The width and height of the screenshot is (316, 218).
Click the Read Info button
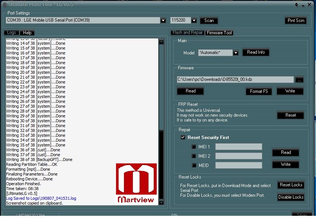point(256,52)
